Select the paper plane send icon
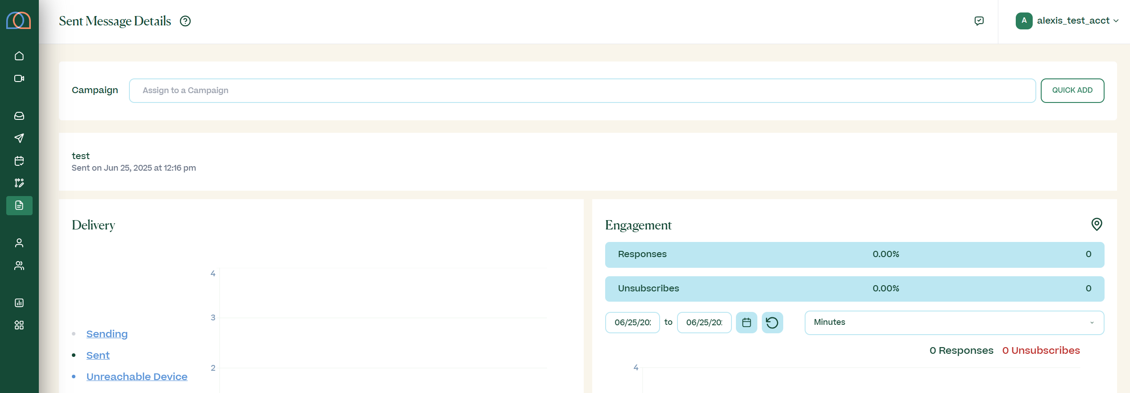 [19, 138]
